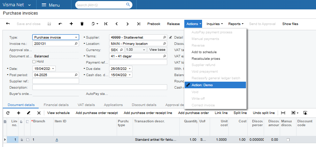Viewport: 316px width, 147px height.
Task: Click the undo icon in the toolbar
Action: coord(60,24)
